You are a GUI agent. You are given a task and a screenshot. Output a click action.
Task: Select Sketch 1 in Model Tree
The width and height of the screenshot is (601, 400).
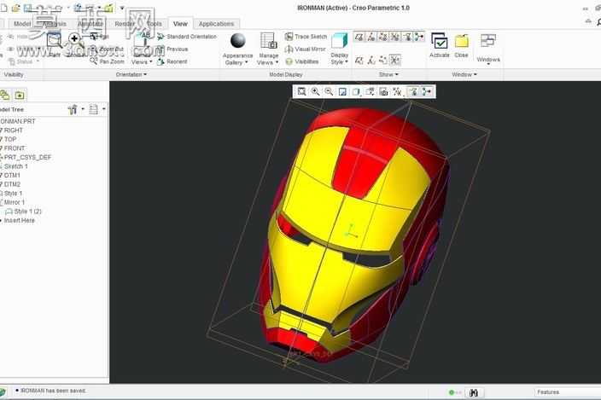pyautogui.click(x=14, y=166)
